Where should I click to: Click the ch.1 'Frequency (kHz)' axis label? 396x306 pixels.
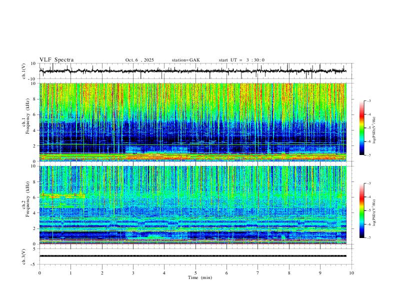(x=27, y=116)
